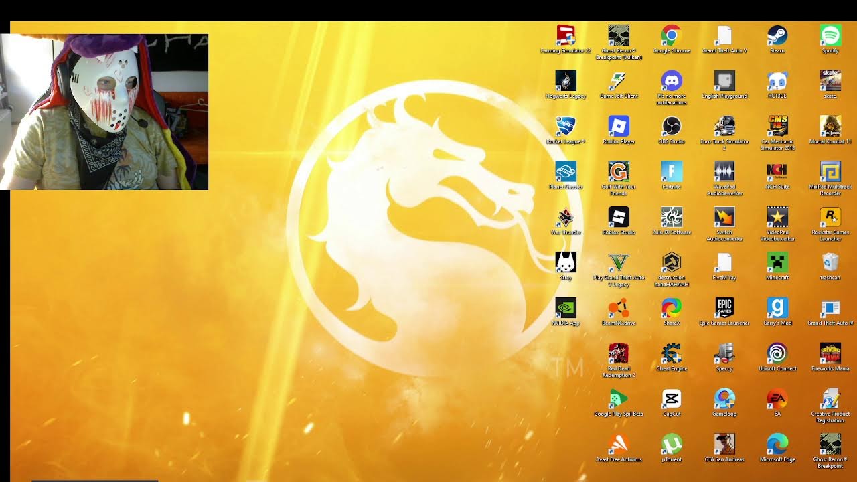Click the Microsoft Edge icon
857x482 pixels.
777,445
